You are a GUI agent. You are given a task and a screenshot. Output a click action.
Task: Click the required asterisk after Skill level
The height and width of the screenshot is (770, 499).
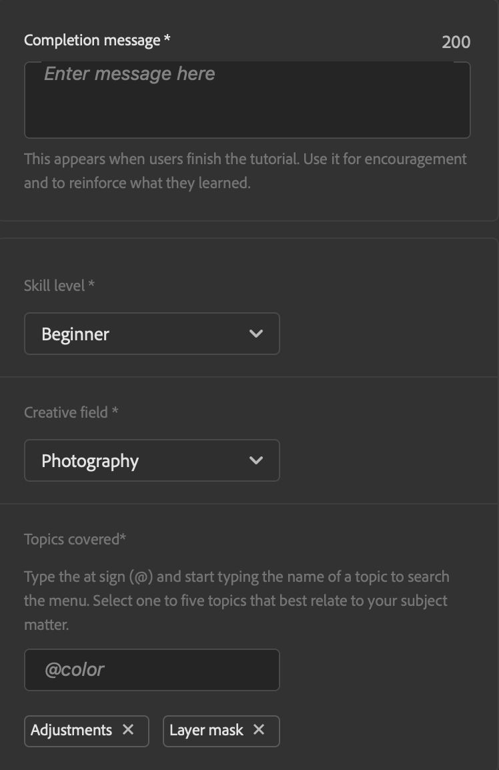[91, 285]
